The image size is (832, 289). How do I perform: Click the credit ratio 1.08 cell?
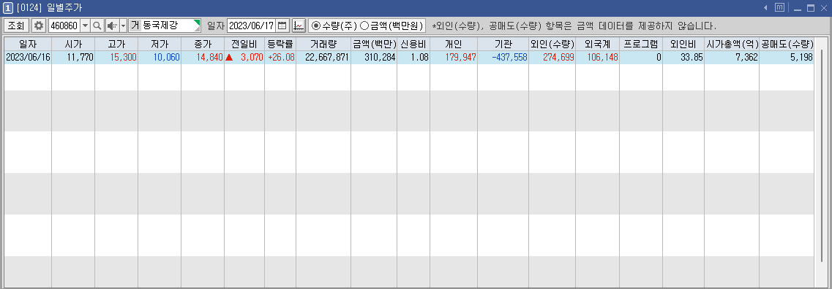point(413,57)
